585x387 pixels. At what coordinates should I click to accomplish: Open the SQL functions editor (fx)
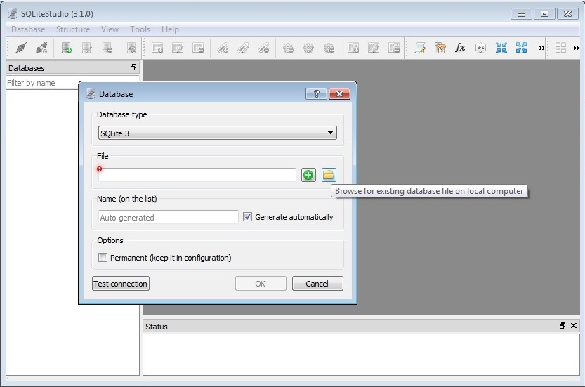[461, 48]
